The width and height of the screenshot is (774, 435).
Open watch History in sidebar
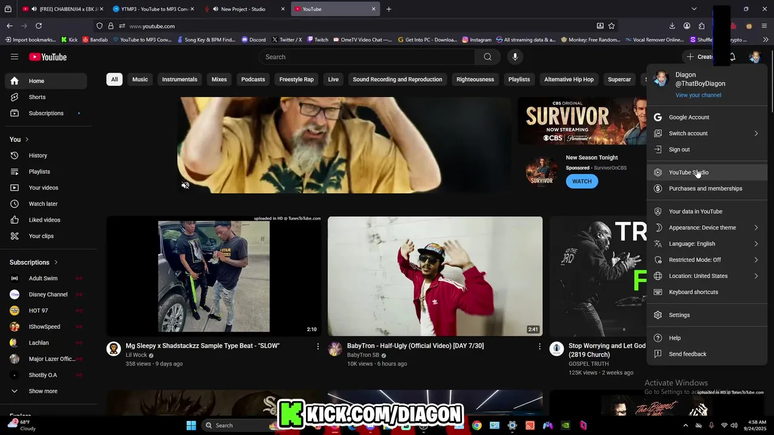46,155
